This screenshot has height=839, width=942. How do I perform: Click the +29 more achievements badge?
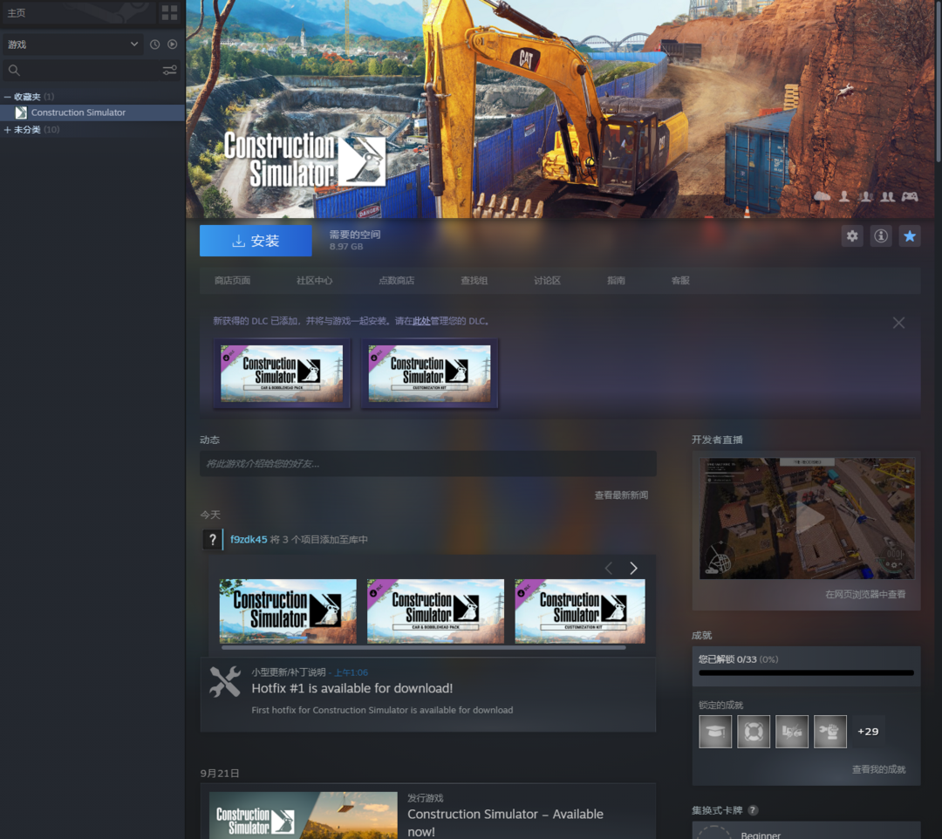click(x=868, y=732)
